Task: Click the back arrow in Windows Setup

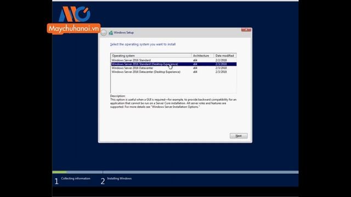Action: (104, 33)
